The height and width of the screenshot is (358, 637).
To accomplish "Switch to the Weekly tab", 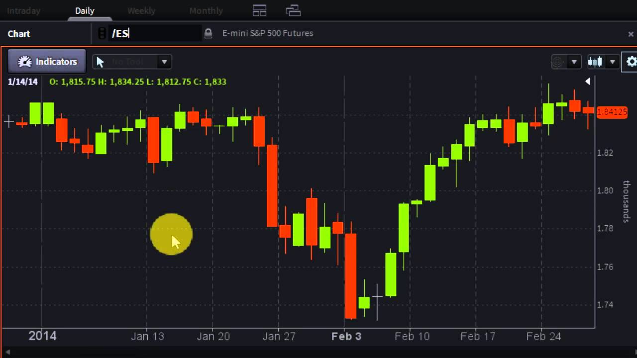I will click(x=141, y=10).
